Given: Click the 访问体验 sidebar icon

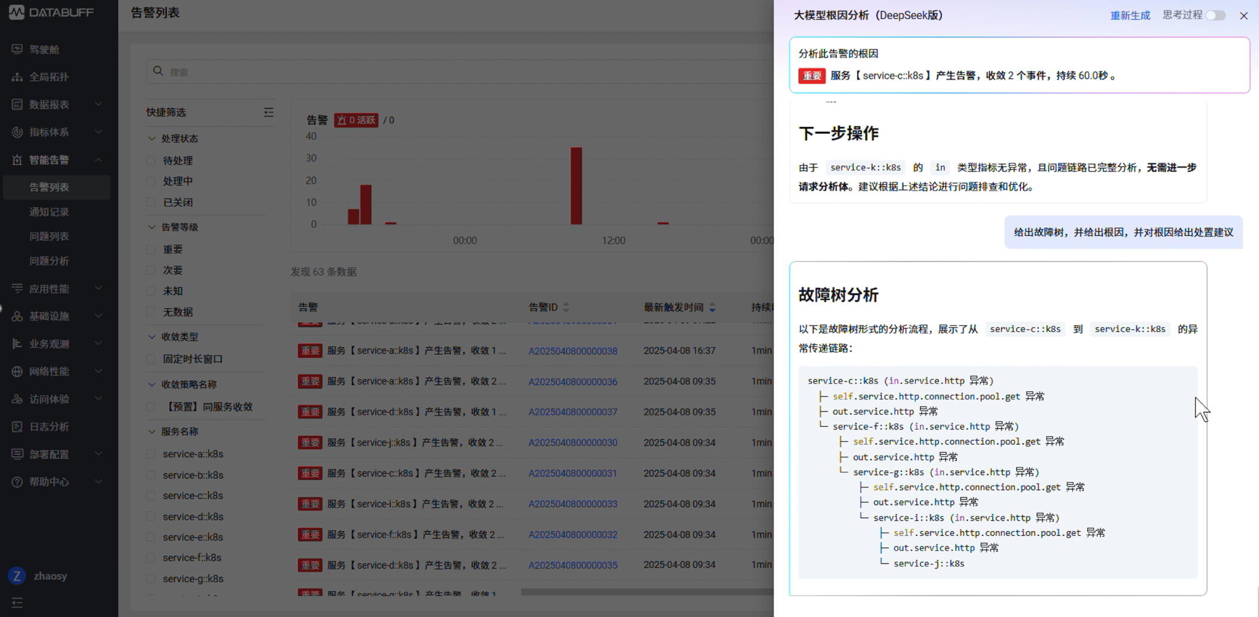Looking at the screenshot, I should tap(17, 399).
